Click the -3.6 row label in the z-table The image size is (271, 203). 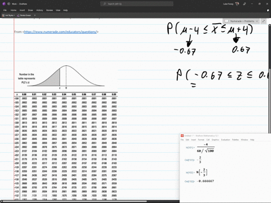tap(17, 98)
